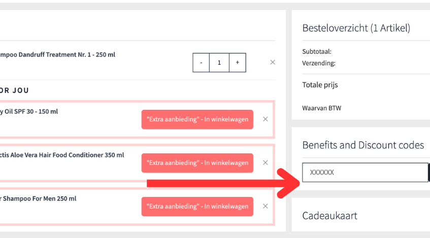Open Shampoo Dandruff Treatment Nr. 1 product
Image resolution: width=430 pixels, height=238 pixels.
click(x=57, y=55)
